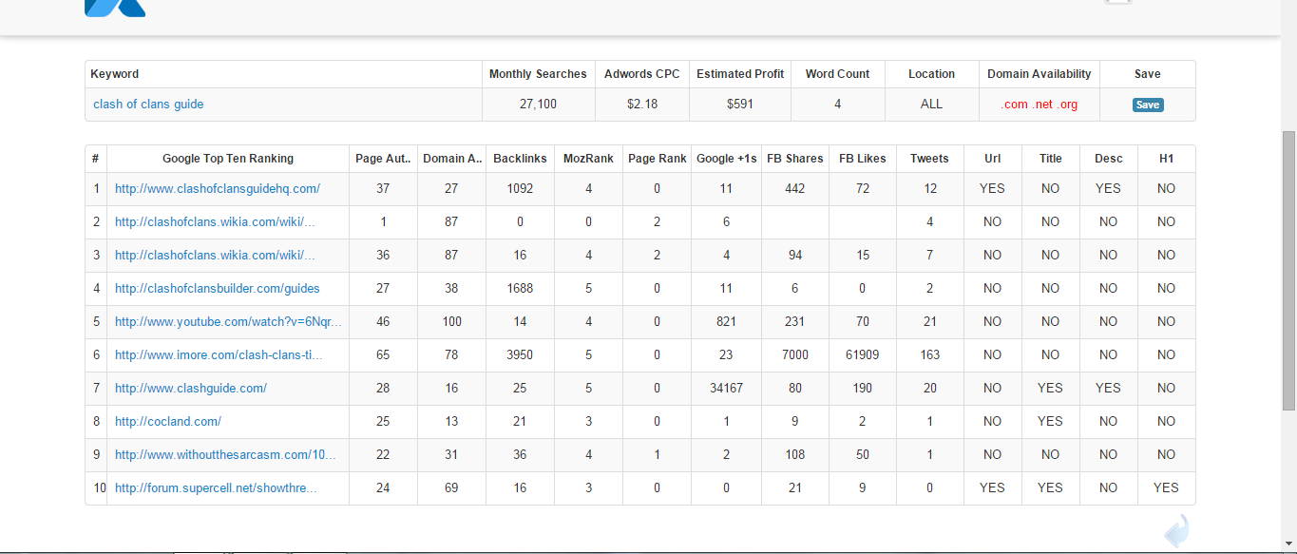Click the Title column header
1297x554 pixels.
[1050, 159]
